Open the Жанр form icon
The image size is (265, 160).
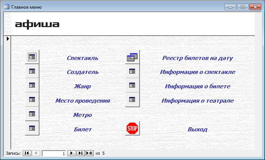coord(32,85)
